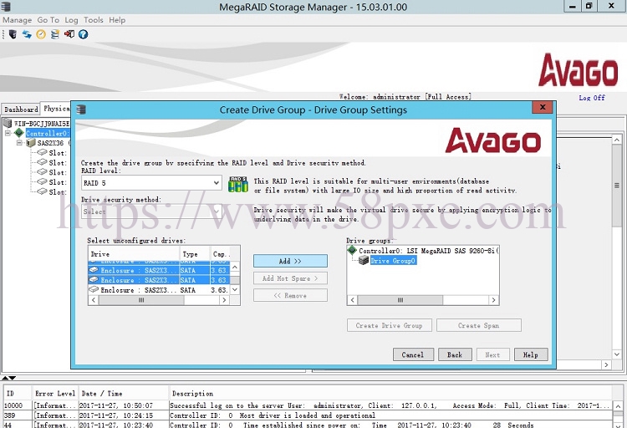The width and height of the screenshot is (627, 428).
Task: Select WIN-BGCJJ9NAI5E host node
Action: pyautogui.click(x=42, y=123)
